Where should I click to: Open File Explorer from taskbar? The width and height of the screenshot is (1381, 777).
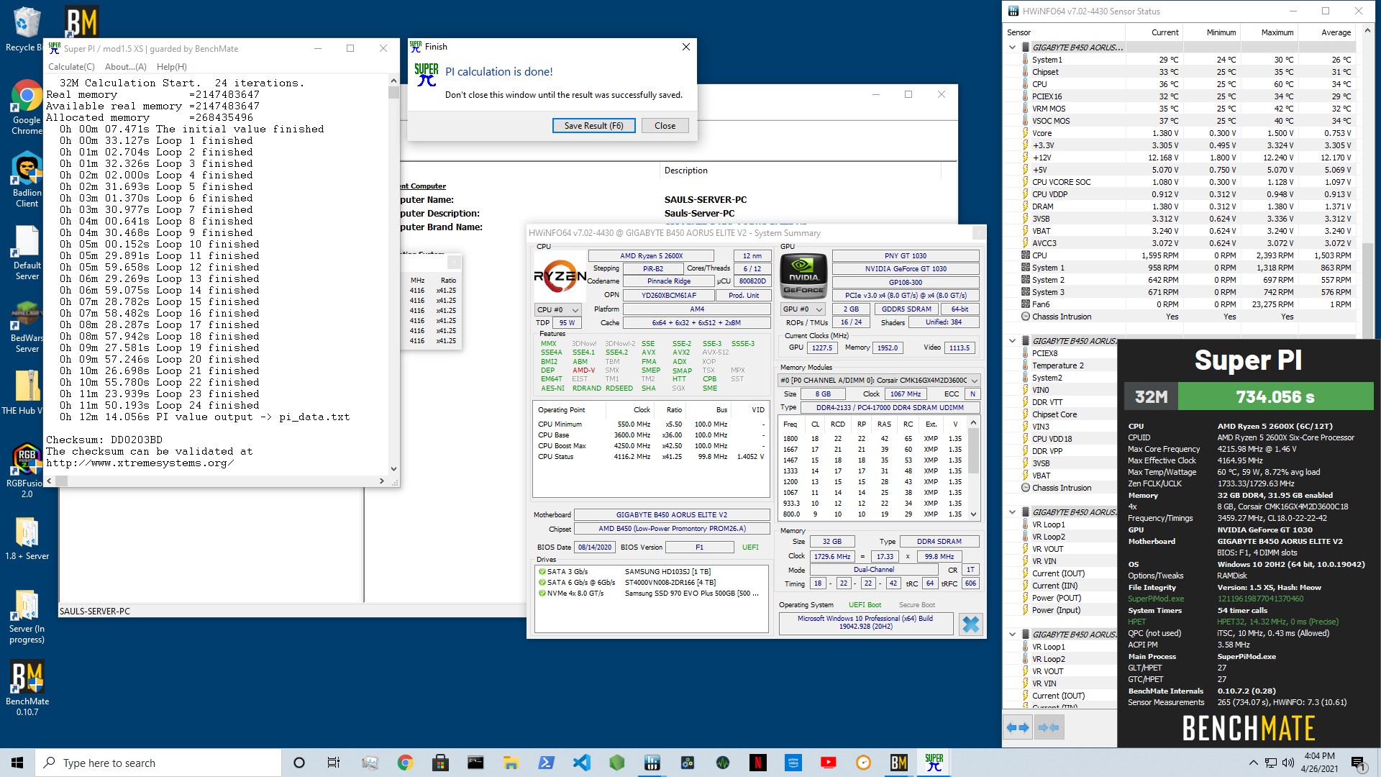[x=511, y=763]
